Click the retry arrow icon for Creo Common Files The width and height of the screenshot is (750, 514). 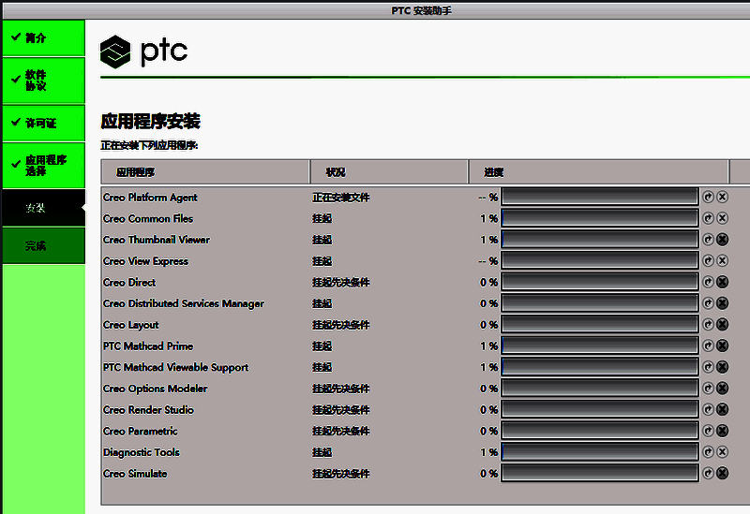pos(709,219)
